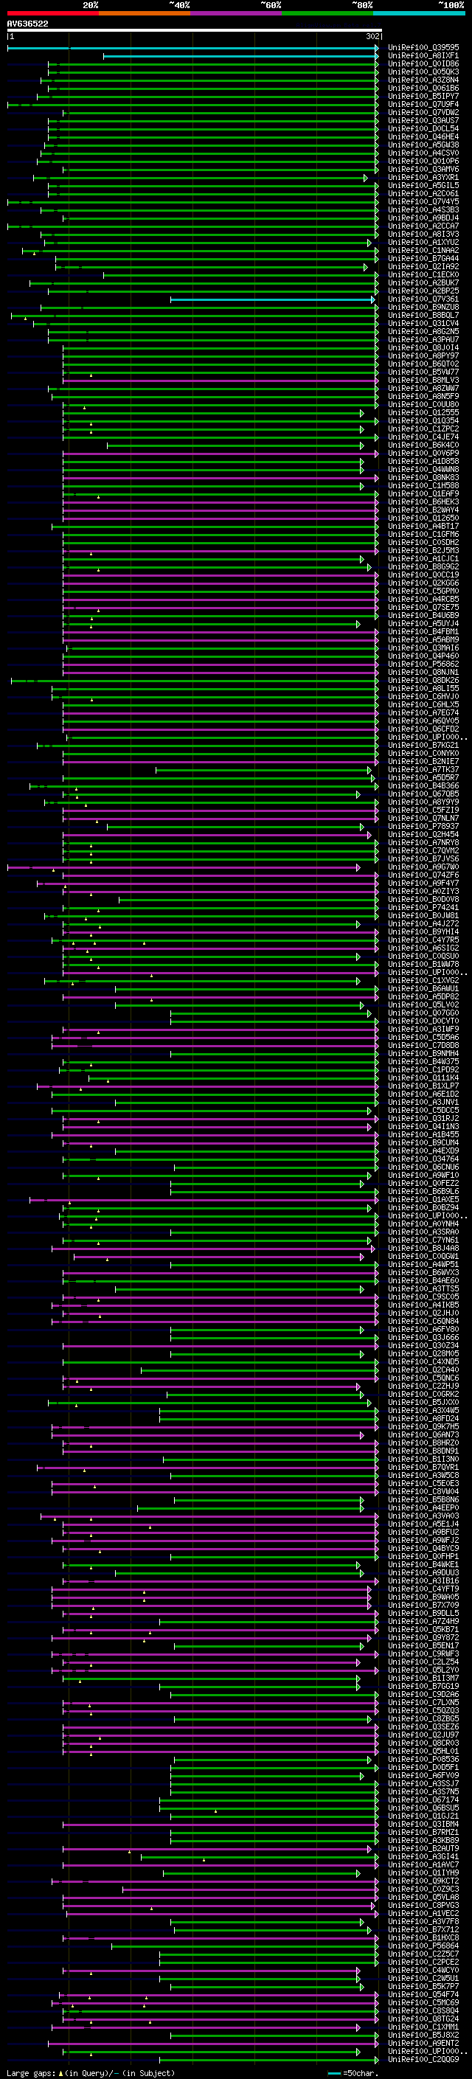Open the UniRef100_B5IPY7 hit
The height and width of the screenshot is (2079, 472).
click(x=423, y=96)
